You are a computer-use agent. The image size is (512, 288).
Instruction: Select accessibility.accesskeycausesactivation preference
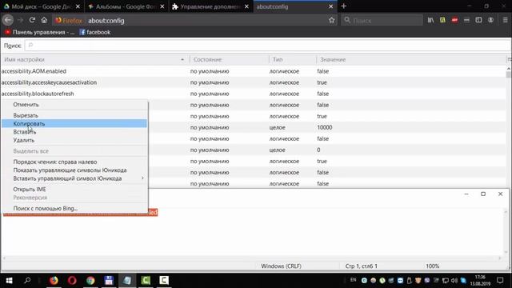point(253,82)
